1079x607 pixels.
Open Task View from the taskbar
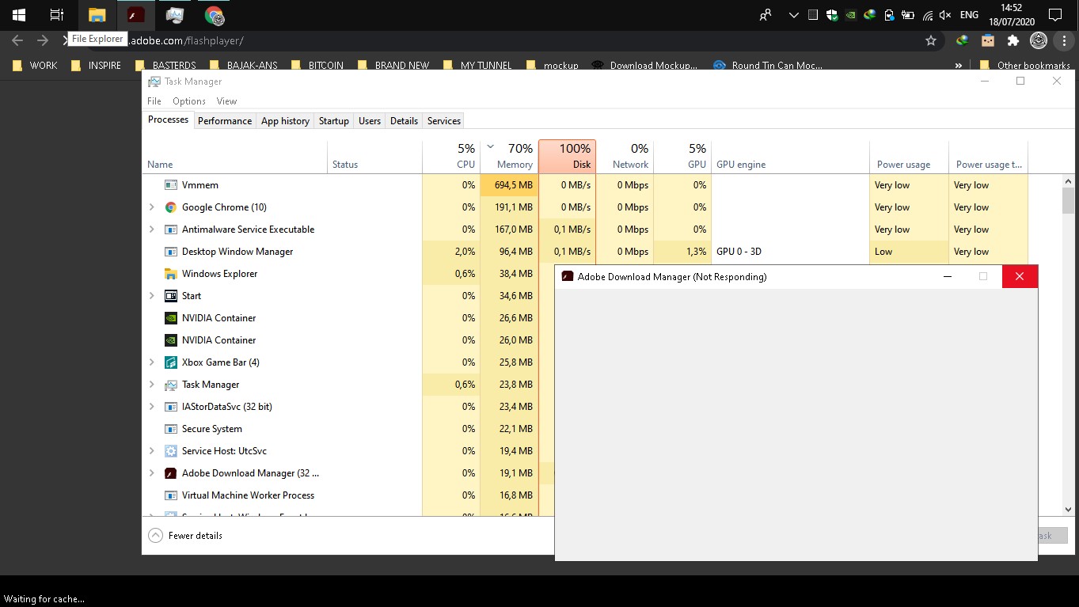pyautogui.click(x=57, y=15)
